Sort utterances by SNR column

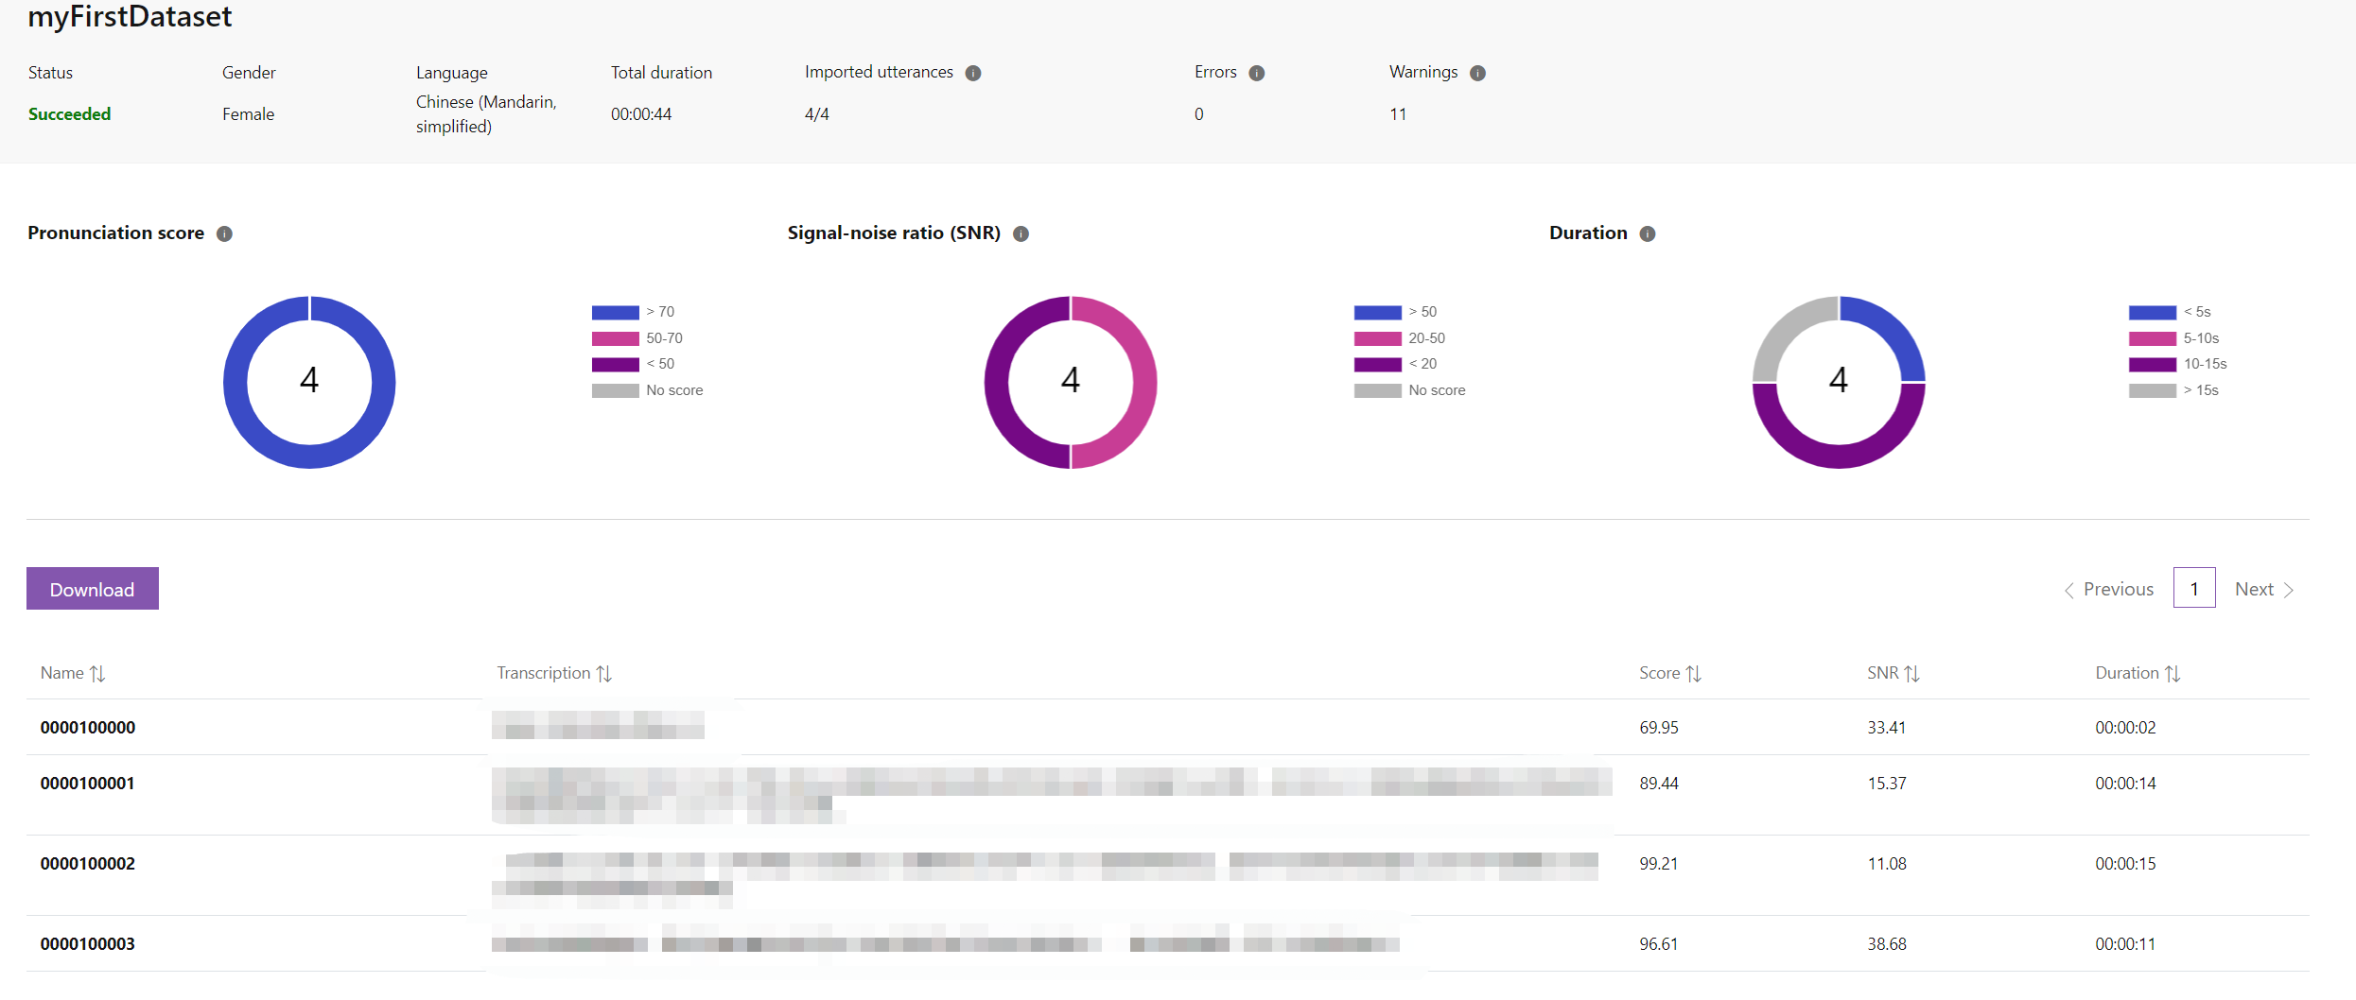(x=1894, y=673)
